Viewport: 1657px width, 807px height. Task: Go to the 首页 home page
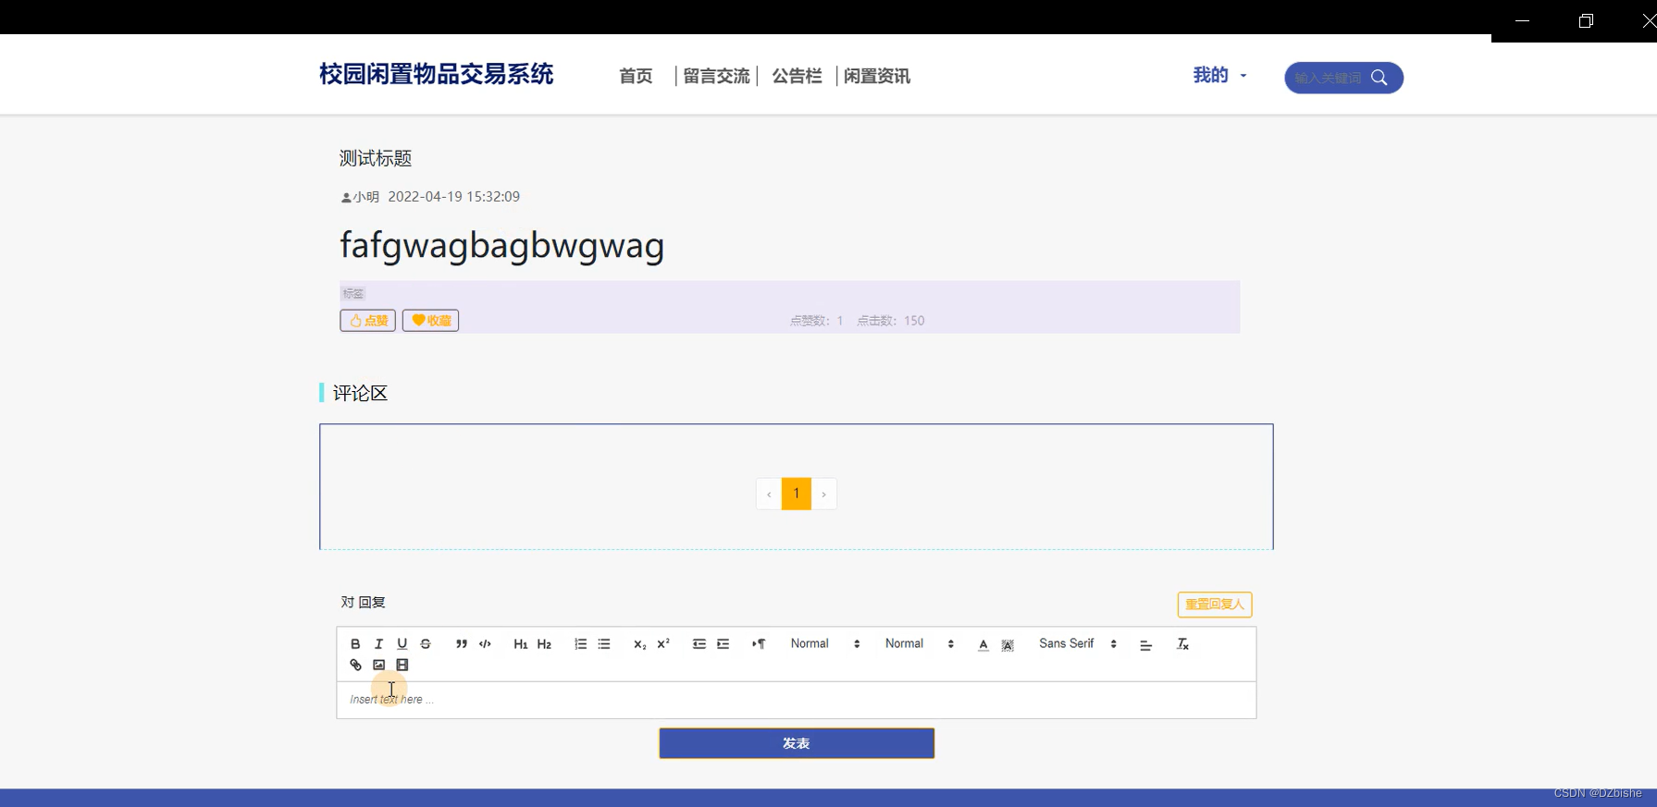click(x=636, y=76)
